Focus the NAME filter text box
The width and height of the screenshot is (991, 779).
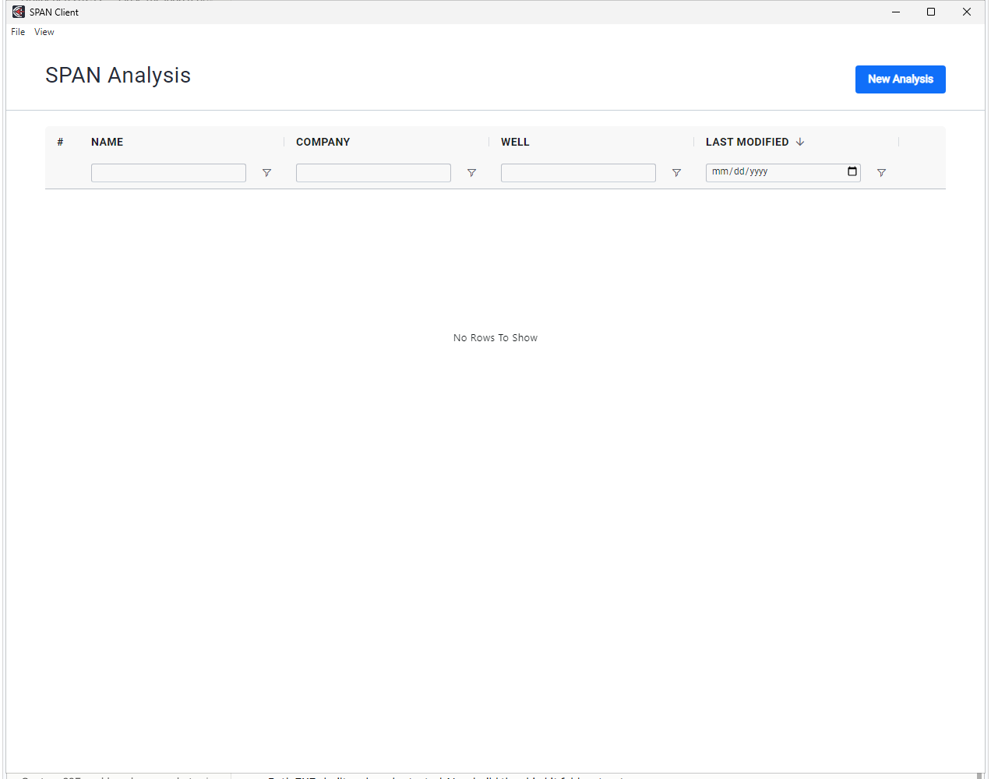(x=168, y=173)
